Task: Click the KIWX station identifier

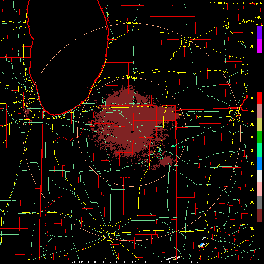Action: tap(151, 262)
